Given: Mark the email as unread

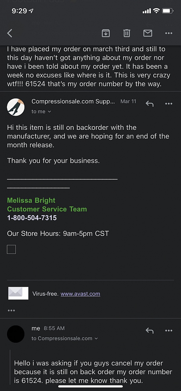Looking at the screenshot, I should pyautogui.click(x=148, y=33).
